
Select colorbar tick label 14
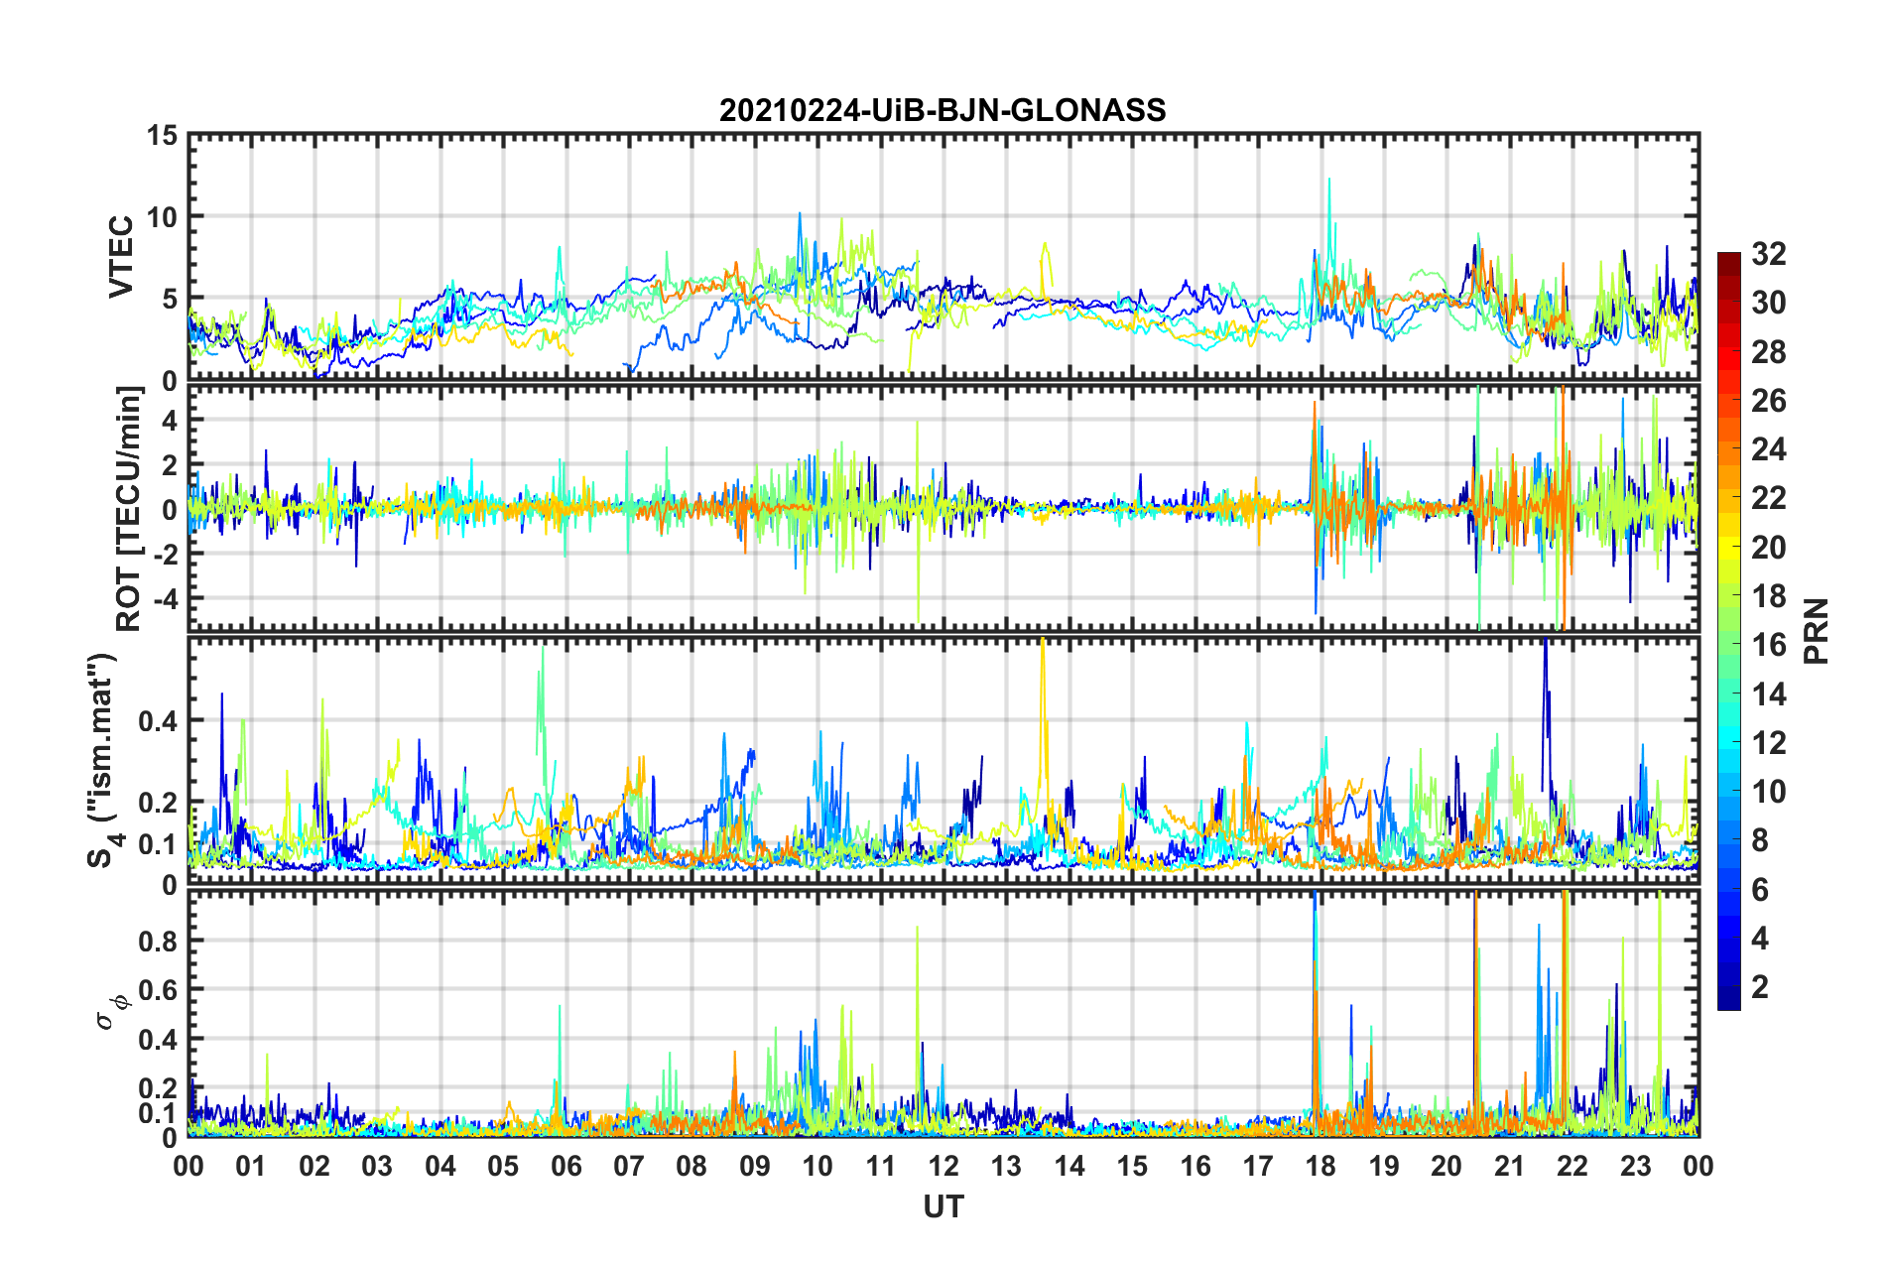point(1769,694)
